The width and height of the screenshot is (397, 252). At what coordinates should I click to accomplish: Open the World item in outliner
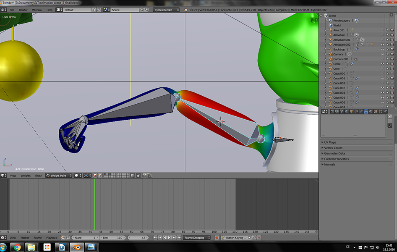click(x=337, y=25)
